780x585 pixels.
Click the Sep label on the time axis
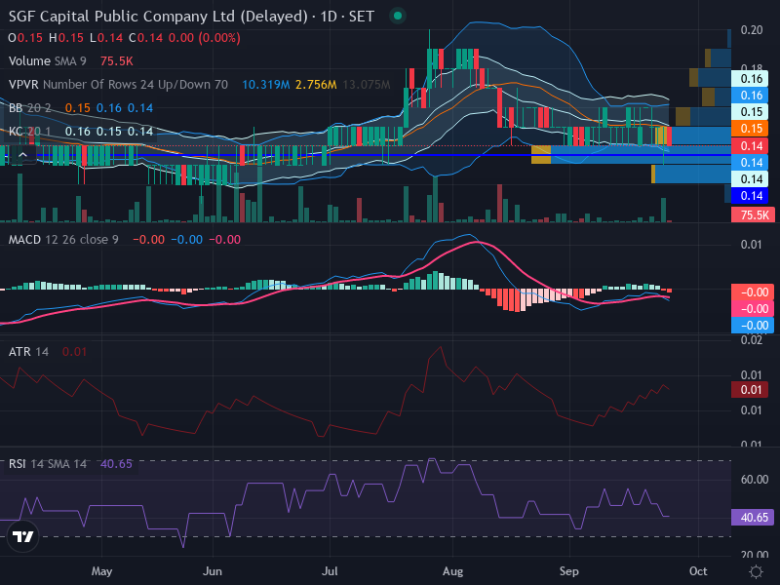tap(569, 571)
